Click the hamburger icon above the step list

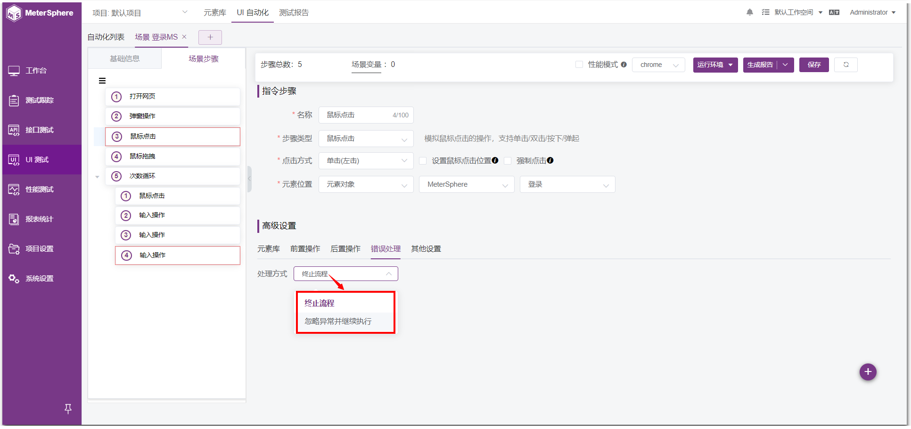[x=102, y=81]
